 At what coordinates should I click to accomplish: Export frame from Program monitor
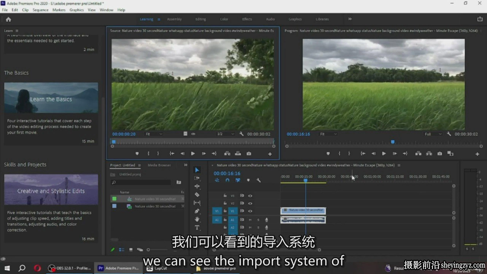(x=440, y=154)
